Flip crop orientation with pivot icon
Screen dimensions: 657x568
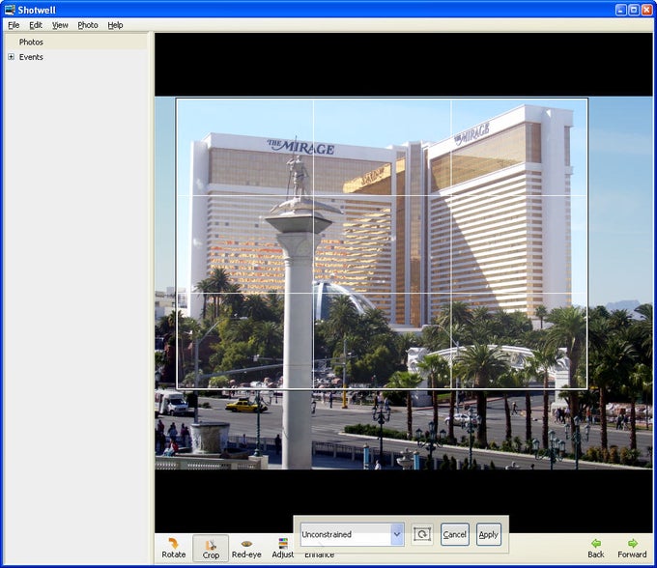422,534
